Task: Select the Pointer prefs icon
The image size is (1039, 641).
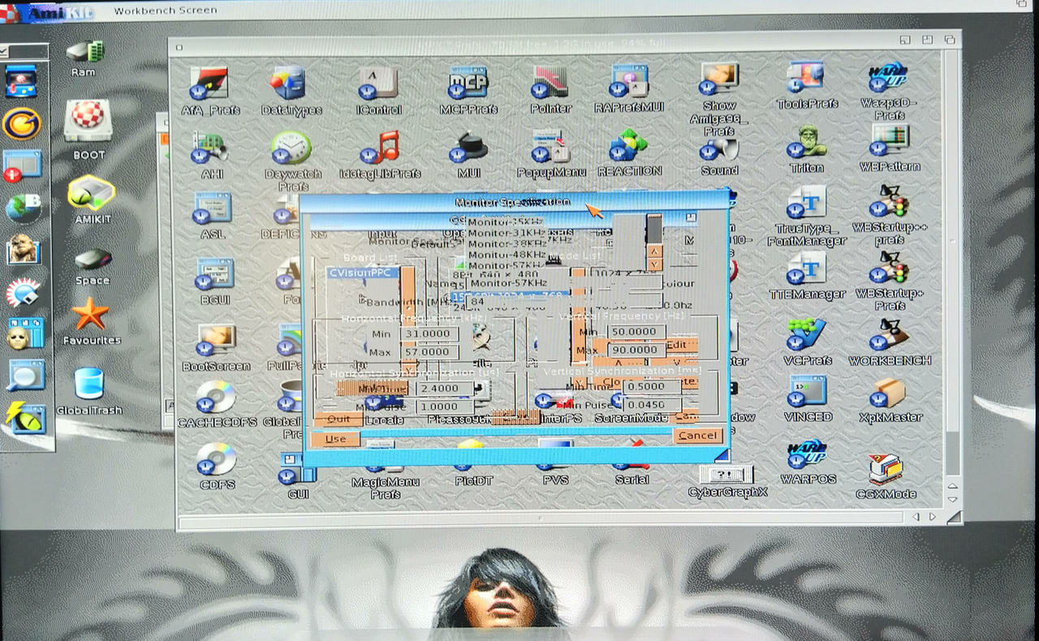Action: (550, 82)
